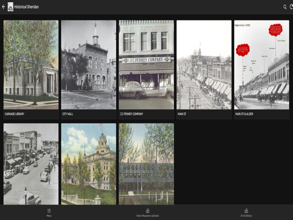Open Gems-Museums-Libraries icon in bottom bar
The width and height of the screenshot is (293, 220).
tap(148, 211)
